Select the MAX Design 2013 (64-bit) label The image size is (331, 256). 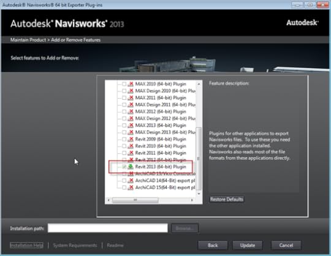click(165, 132)
